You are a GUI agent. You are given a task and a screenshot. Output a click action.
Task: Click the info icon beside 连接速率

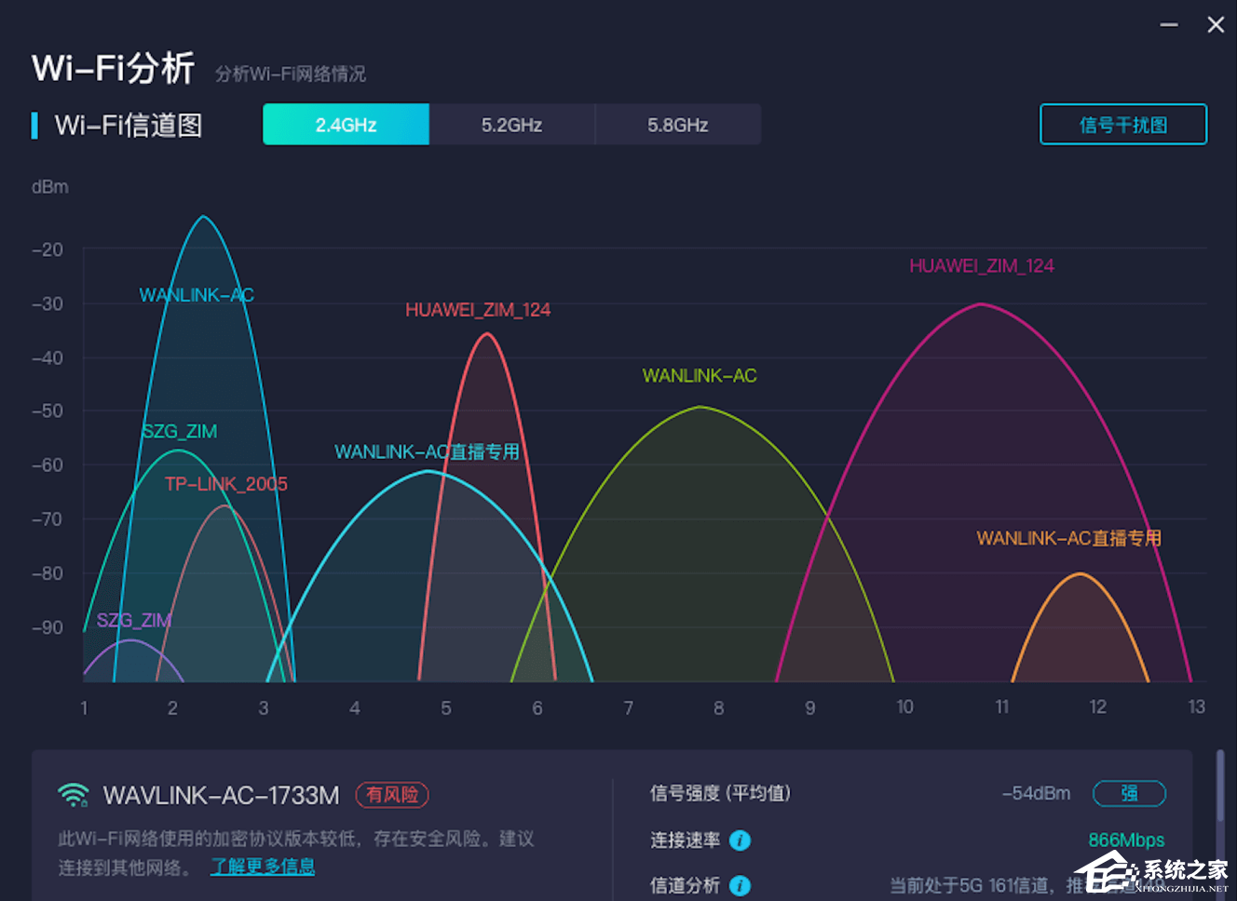(740, 840)
